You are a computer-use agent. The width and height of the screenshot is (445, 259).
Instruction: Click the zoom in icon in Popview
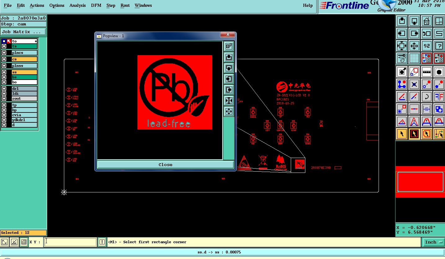[x=229, y=100]
